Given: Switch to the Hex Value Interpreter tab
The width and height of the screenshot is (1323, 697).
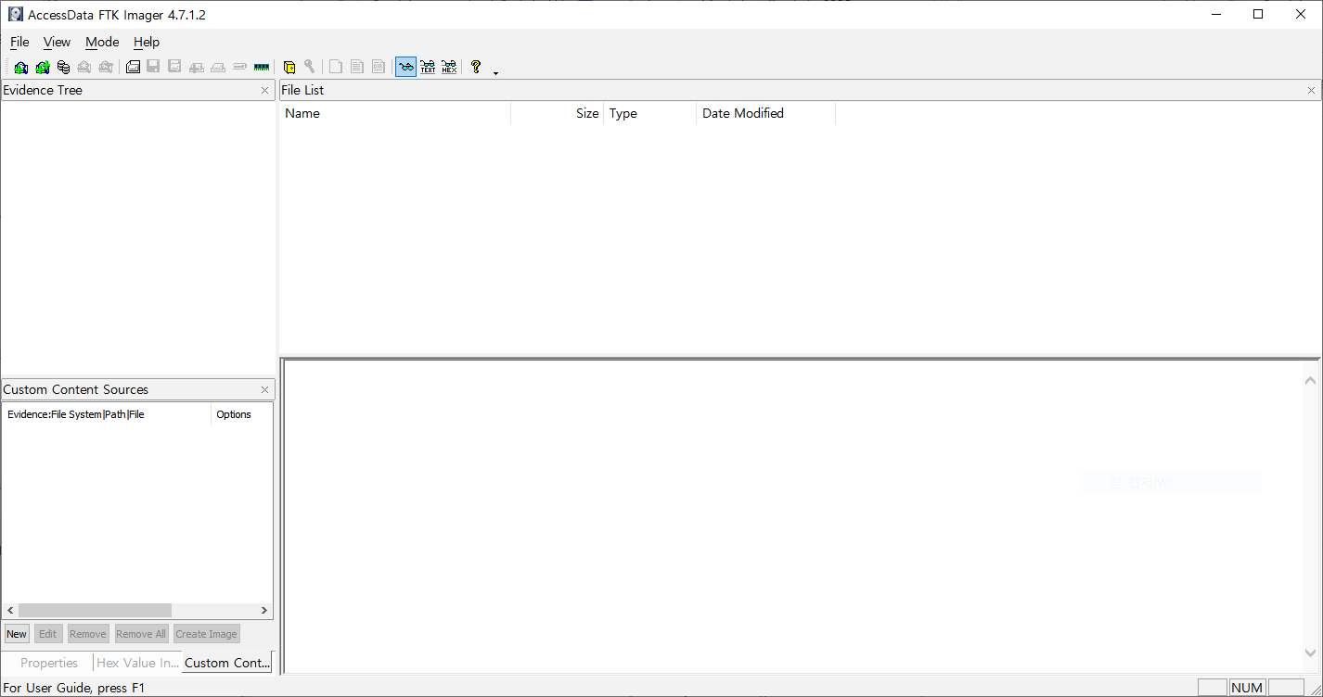Looking at the screenshot, I should click(x=137, y=663).
